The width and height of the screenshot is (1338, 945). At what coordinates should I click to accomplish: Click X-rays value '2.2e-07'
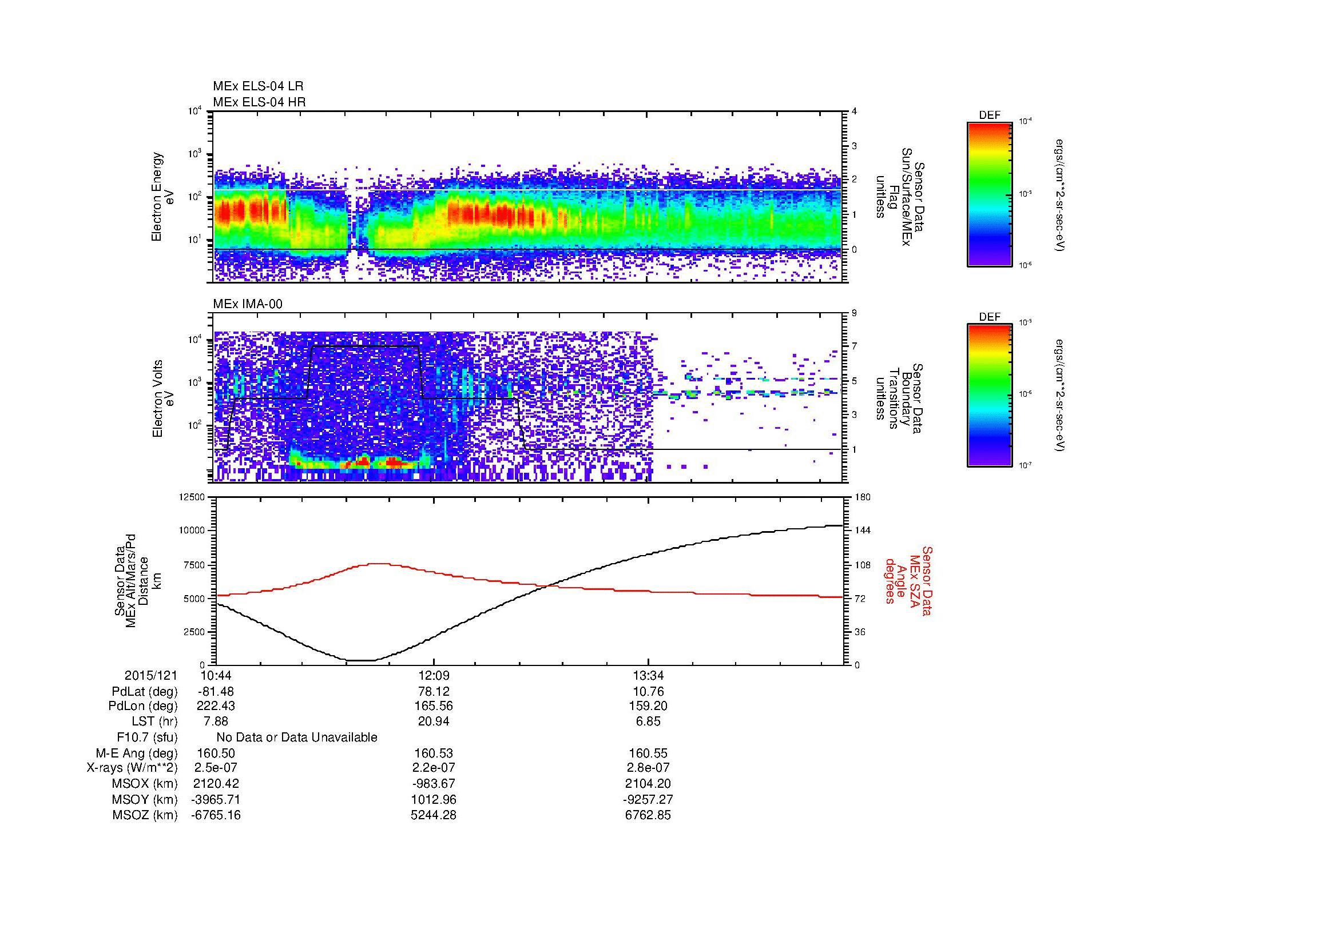(433, 768)
